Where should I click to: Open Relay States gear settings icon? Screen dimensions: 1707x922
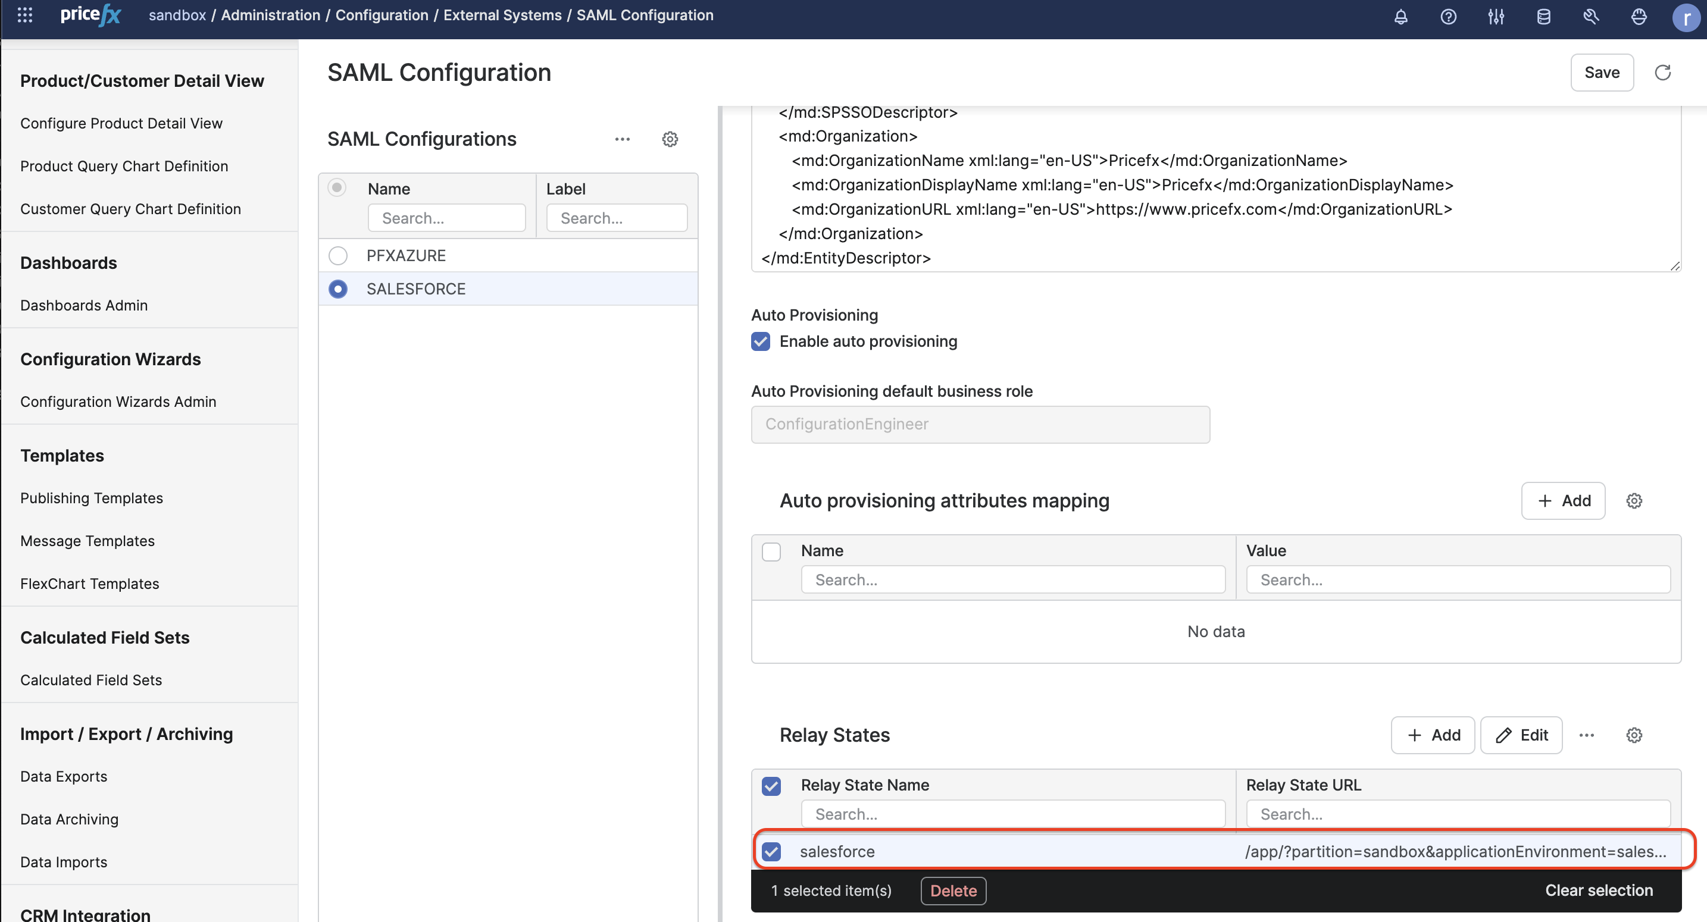coord(1634,735)
